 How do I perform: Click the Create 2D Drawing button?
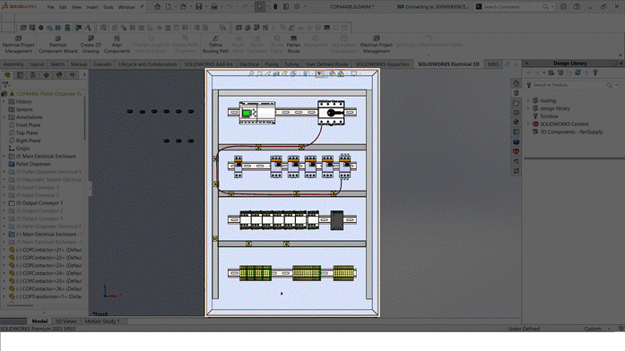click(x=91, y=44)
